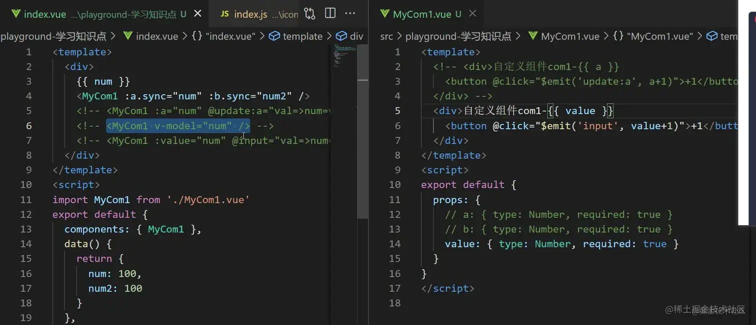The height and width of the screenshot is (325, 756).
Task: Click the open changes compare icon
Action: 309,13
